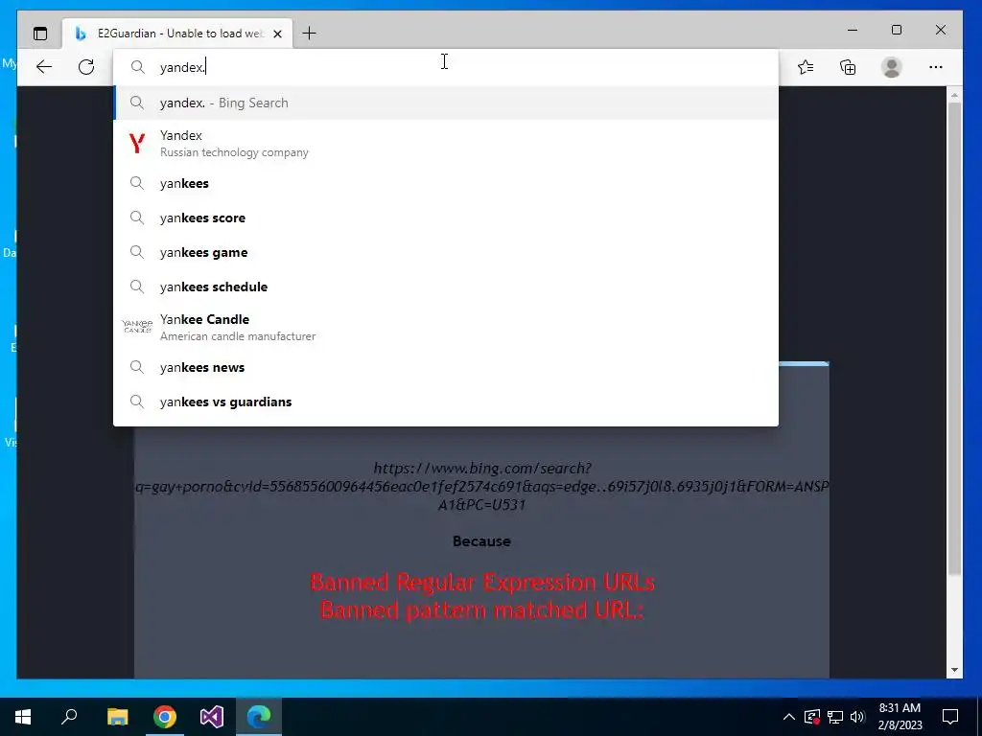This screenshot has height=736, width=982.
Task: Click the refresh page icon
Action: [86, 67]
